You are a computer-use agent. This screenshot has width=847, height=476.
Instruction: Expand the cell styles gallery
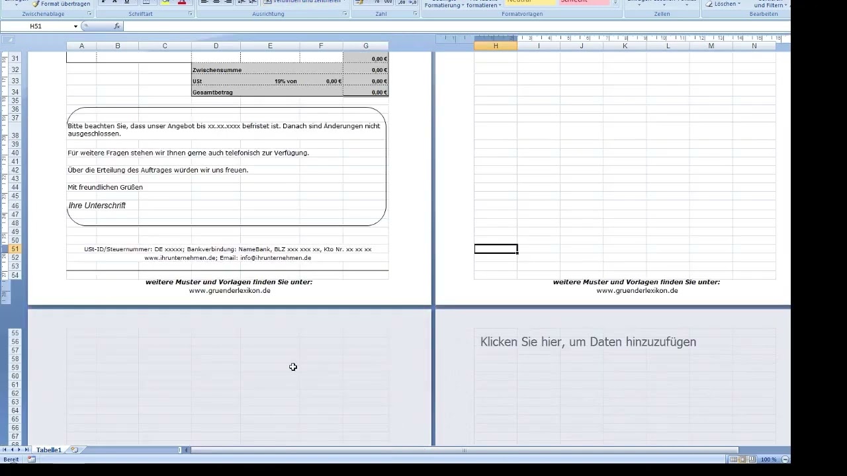coord(615,3)
